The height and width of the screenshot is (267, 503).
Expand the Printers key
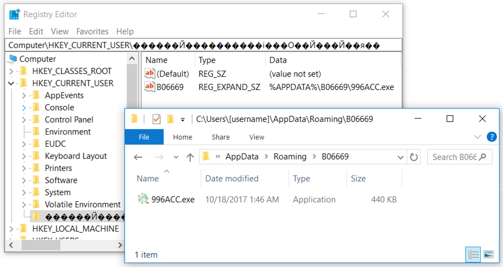(x=24, y=168)
